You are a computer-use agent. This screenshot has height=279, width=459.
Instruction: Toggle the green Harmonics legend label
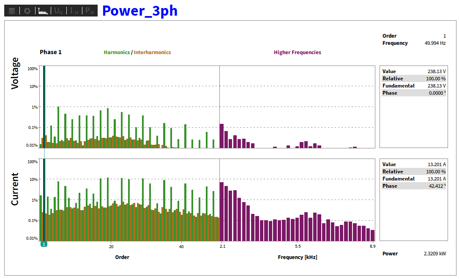click(x=117, y=52)
